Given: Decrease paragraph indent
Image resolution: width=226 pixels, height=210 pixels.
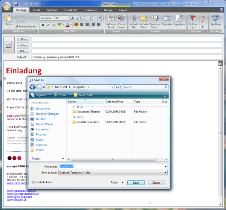Looking at the screenshot, I should tap(93, 25).
